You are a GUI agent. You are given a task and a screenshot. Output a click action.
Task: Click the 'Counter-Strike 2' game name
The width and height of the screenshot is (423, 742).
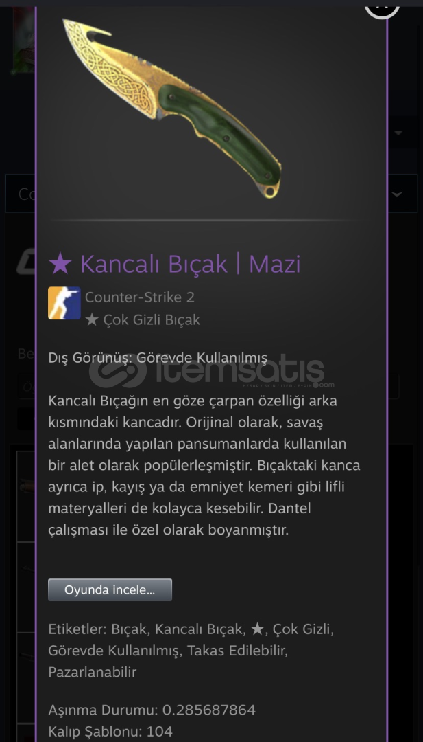pos(140,297)
